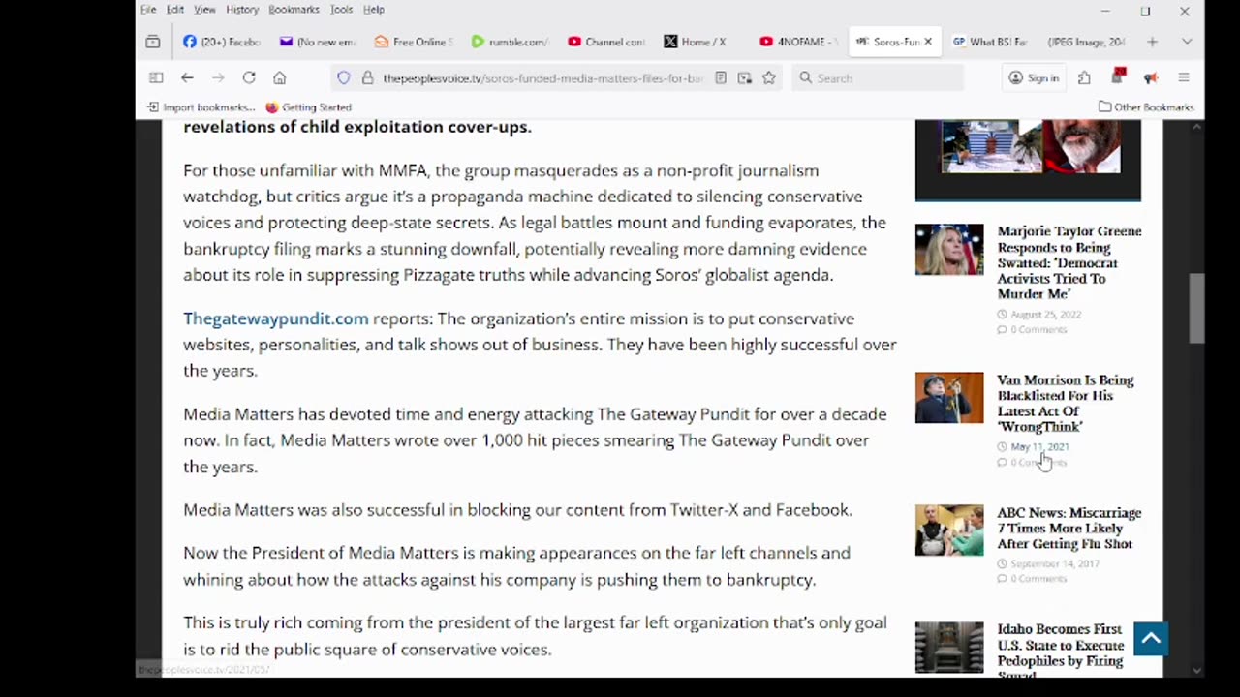Open Getting Started bookmark
The image size is (1240, 697).
[x=308, y=107]
